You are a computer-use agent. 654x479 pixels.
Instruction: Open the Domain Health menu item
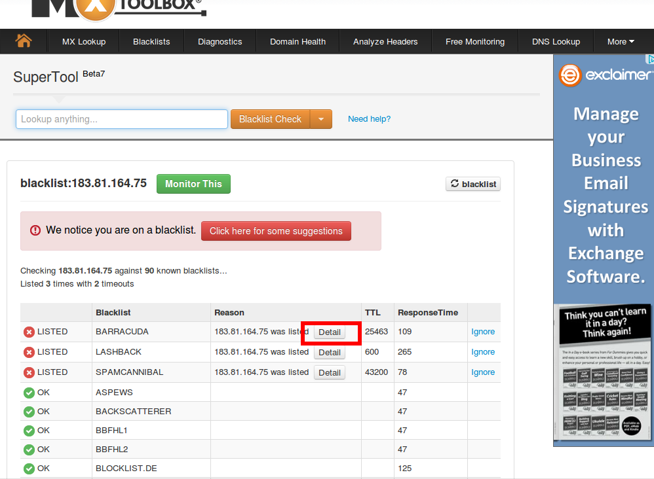tap(298, 42)
